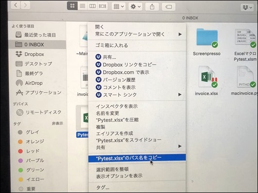The height and width of the screenshot is (193, 258).
Task: Select the Screenpresso folder icon
Action: coord(207,38)
